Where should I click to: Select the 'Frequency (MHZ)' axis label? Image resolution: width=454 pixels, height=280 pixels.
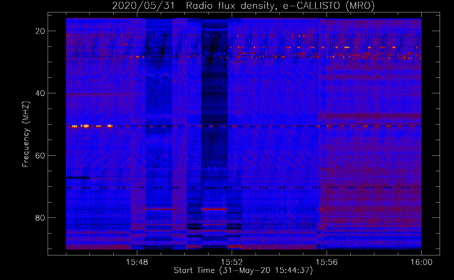[26, 134]
